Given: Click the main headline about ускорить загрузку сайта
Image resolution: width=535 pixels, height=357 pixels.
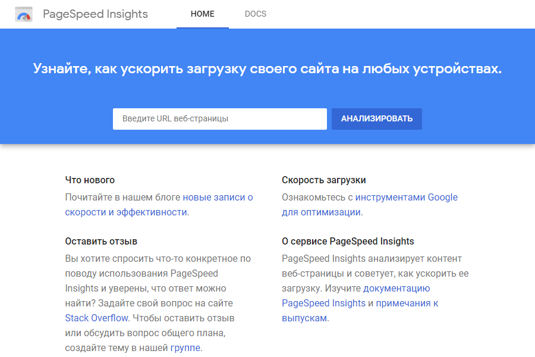Looking at the screenshot, I should [267, 68].
